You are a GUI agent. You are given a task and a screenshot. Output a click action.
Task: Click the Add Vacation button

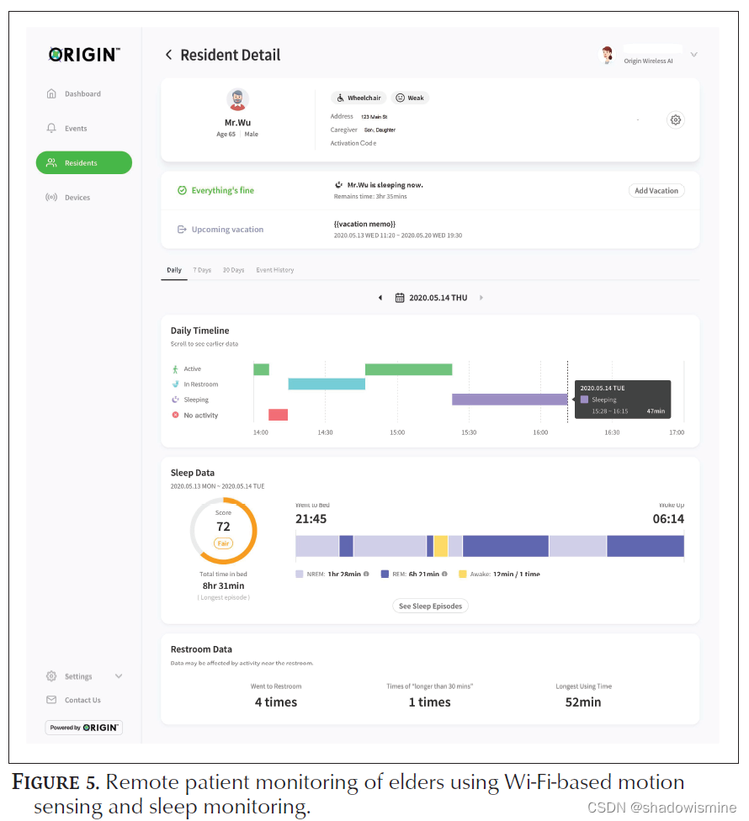pos(656,191)
